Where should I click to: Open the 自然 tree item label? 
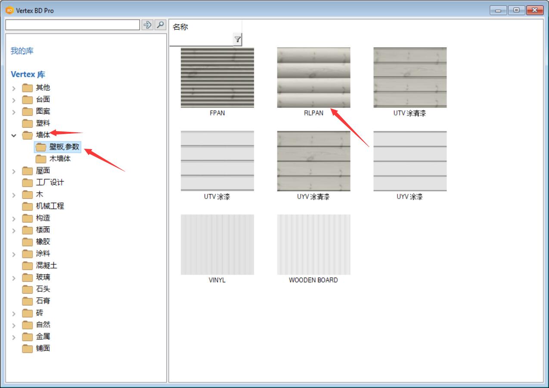43,325
